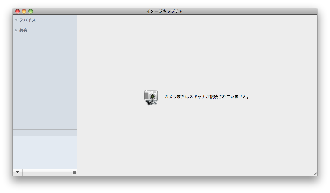Viewport: 330px width, 193px height.
Task: Click inside the light blue device settings pane
Action: pos(45,153)
